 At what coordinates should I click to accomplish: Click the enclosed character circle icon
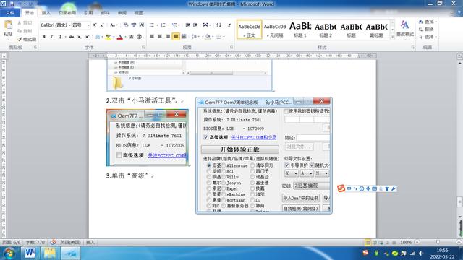[139, 37]
